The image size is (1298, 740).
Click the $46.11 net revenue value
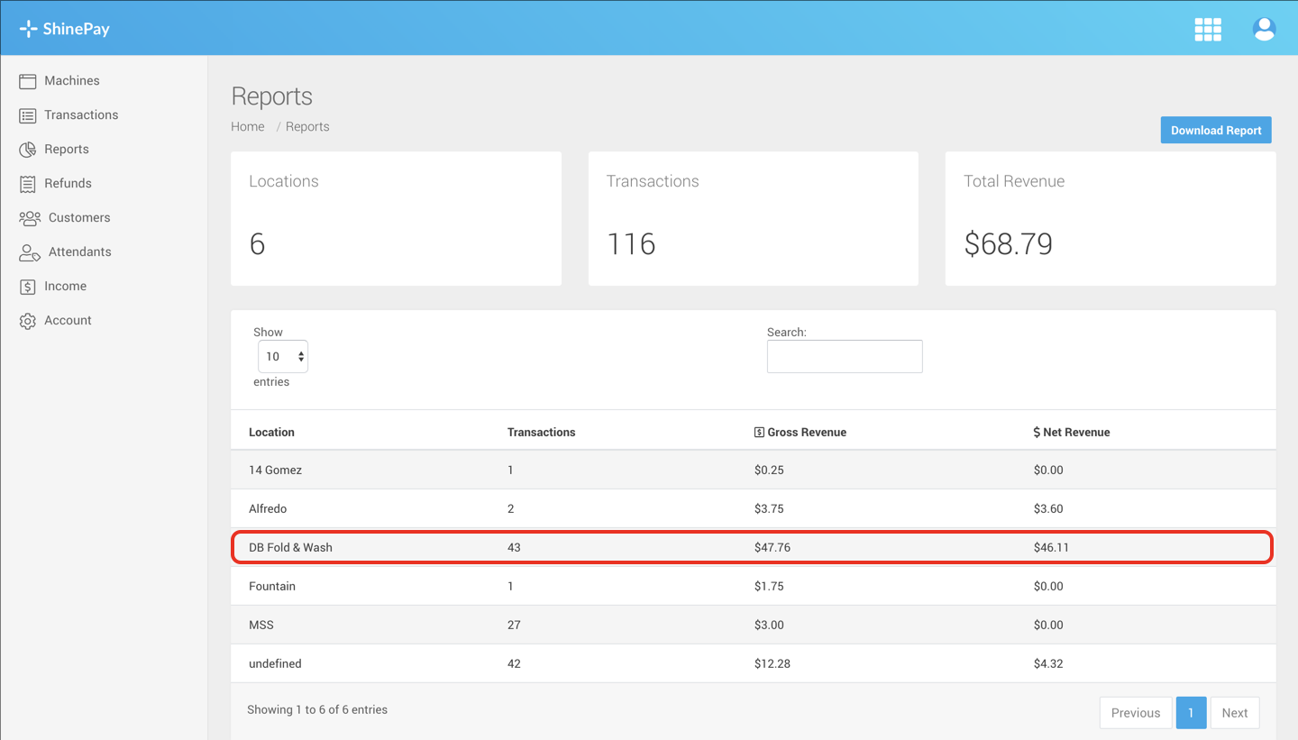[x=1051, y=547]
